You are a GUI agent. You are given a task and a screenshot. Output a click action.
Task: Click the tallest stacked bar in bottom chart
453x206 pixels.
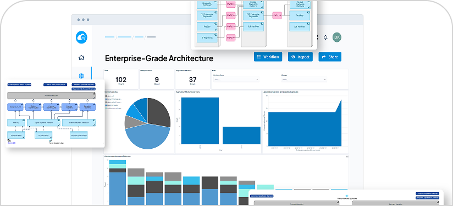point(118,182)
